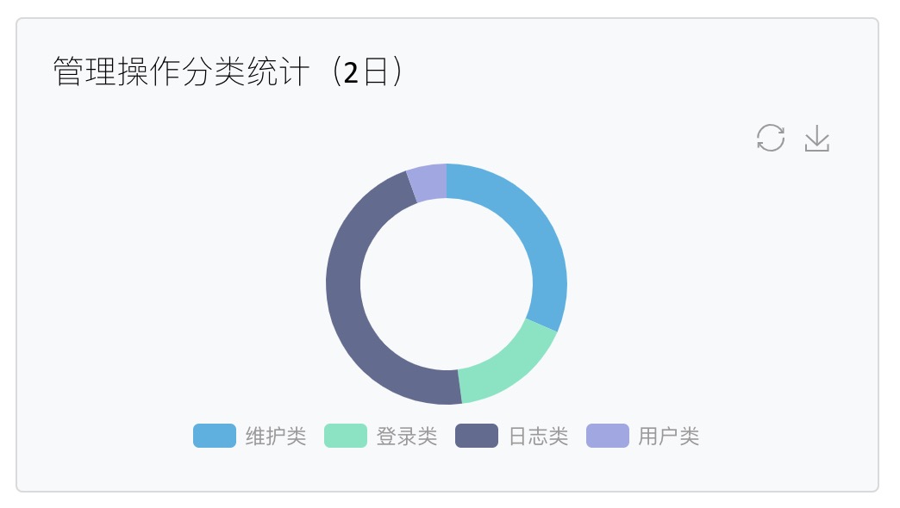Click the 2日 text in the title

click(x=363, y=73)
